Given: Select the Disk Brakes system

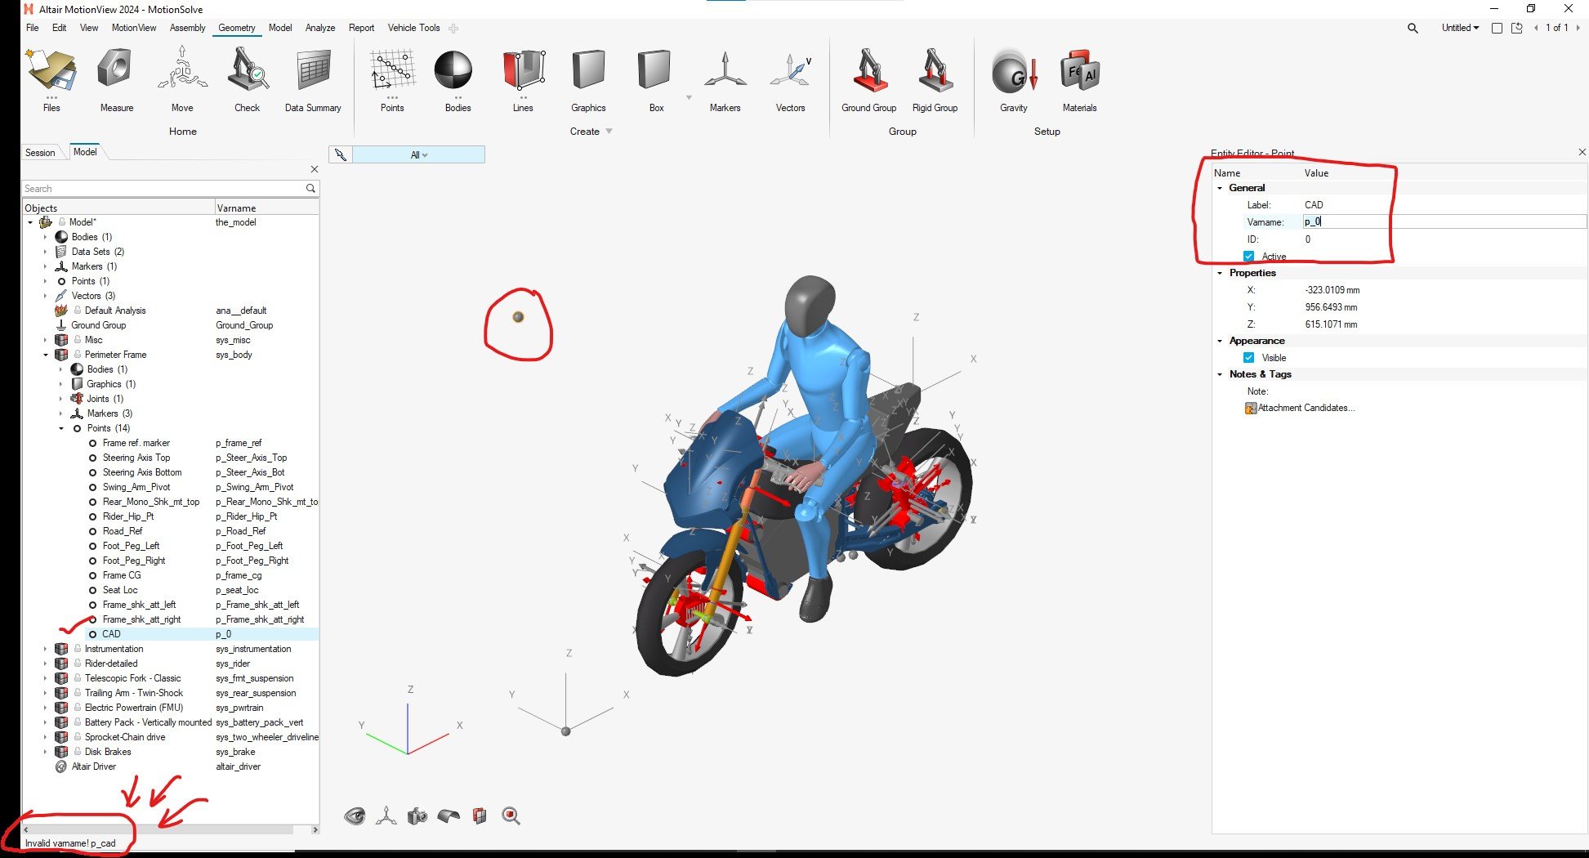Looking at the screenshot, I should point(108,752).
